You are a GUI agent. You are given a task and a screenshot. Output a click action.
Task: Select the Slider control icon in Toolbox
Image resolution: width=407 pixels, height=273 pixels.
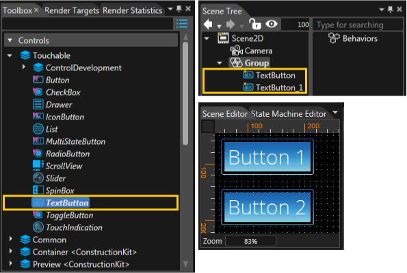click(38, 178)
